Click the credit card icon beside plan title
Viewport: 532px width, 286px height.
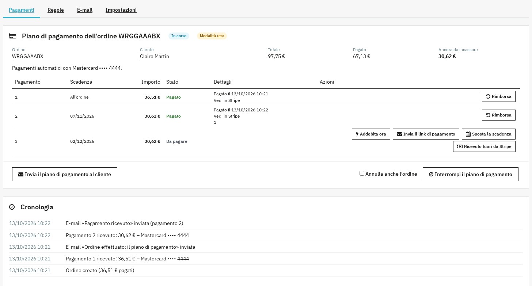(x=13, y=36)
